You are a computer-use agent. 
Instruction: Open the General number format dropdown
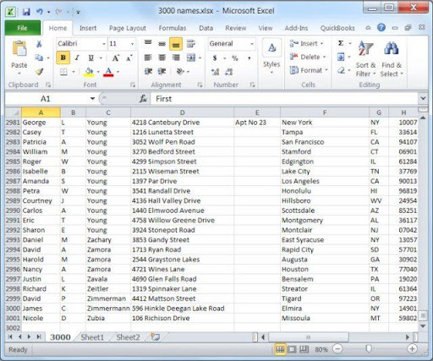[x=252, y=44]
